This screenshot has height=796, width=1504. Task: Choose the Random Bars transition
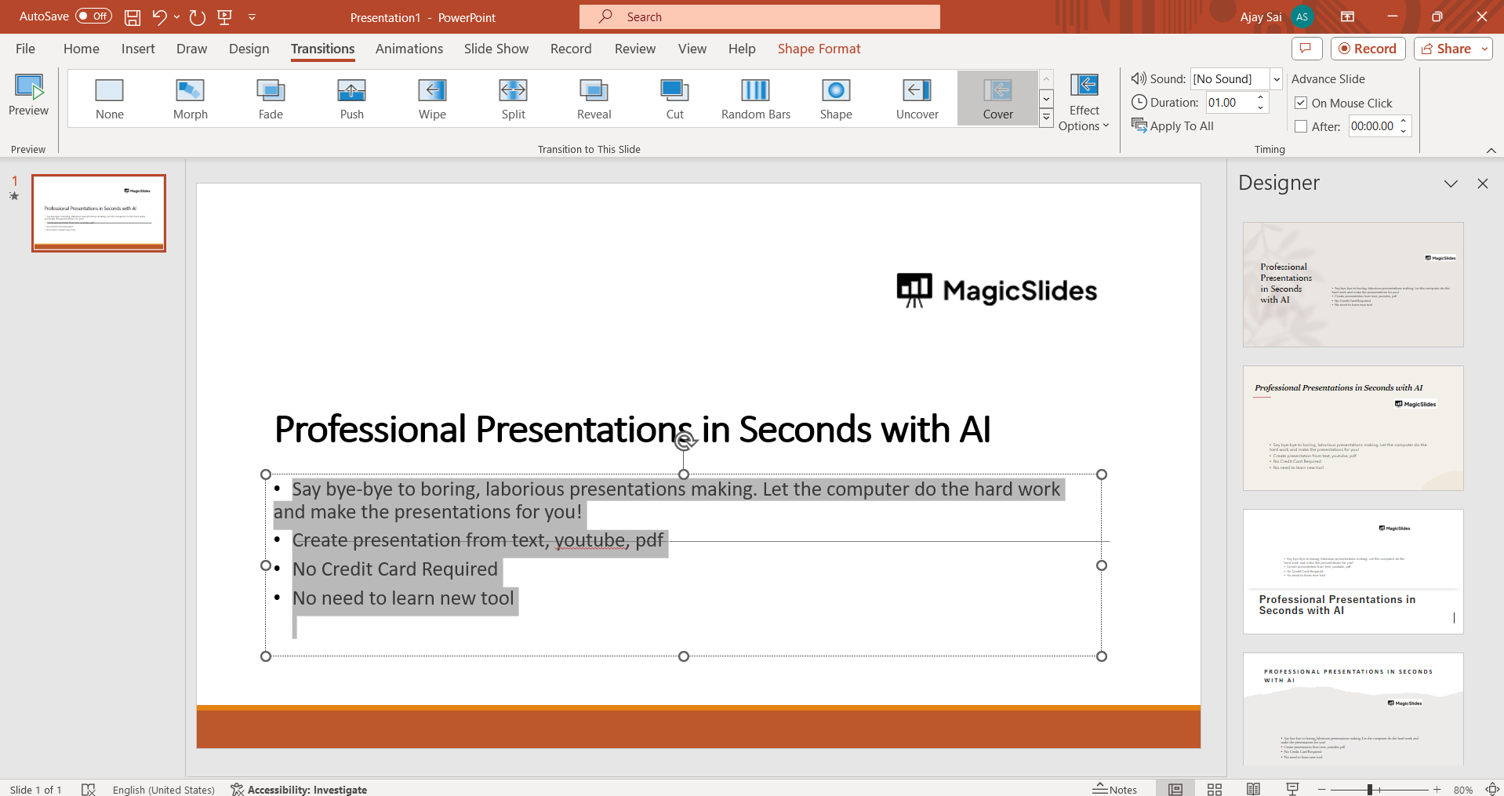pyautogui.click(x=755, y=99)
